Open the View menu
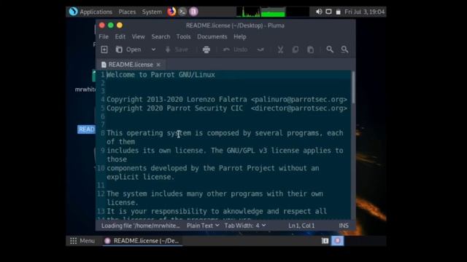 [x=138, y=37]
